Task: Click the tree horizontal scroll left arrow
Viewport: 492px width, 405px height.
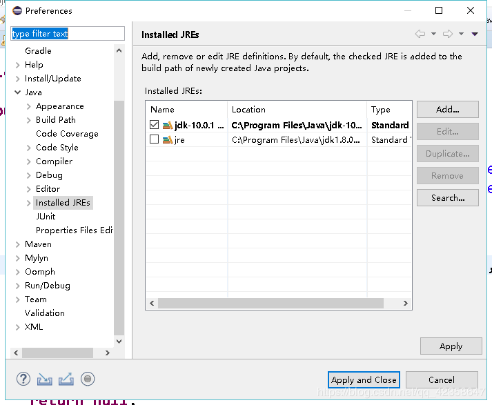Action: pyautogui.click(x=16, y=353)
